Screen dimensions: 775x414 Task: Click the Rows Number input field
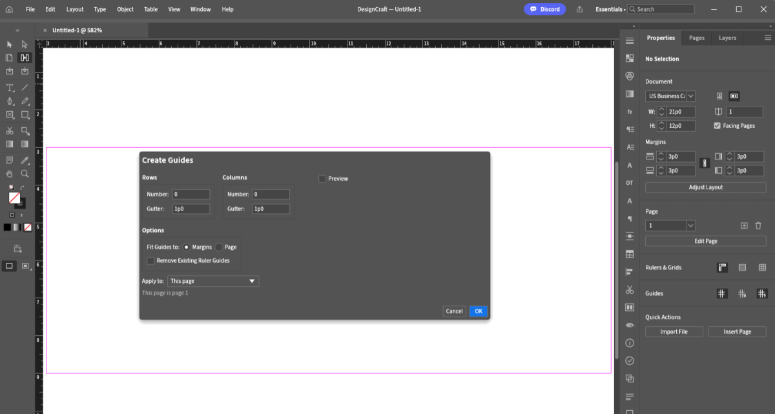coord(191,194)
